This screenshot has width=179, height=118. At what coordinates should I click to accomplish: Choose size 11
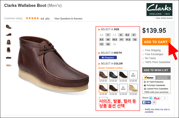(x=121, y=39)
